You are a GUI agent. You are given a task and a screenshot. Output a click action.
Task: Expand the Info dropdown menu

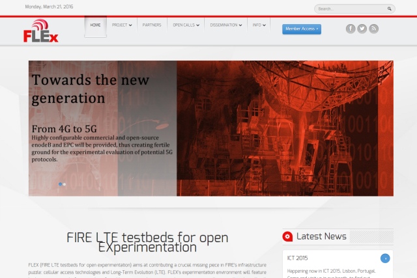click(x=259, y=25)
